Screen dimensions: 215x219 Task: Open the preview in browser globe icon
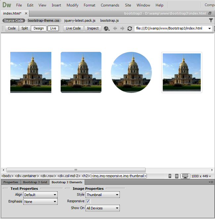[x=107, y=28]
